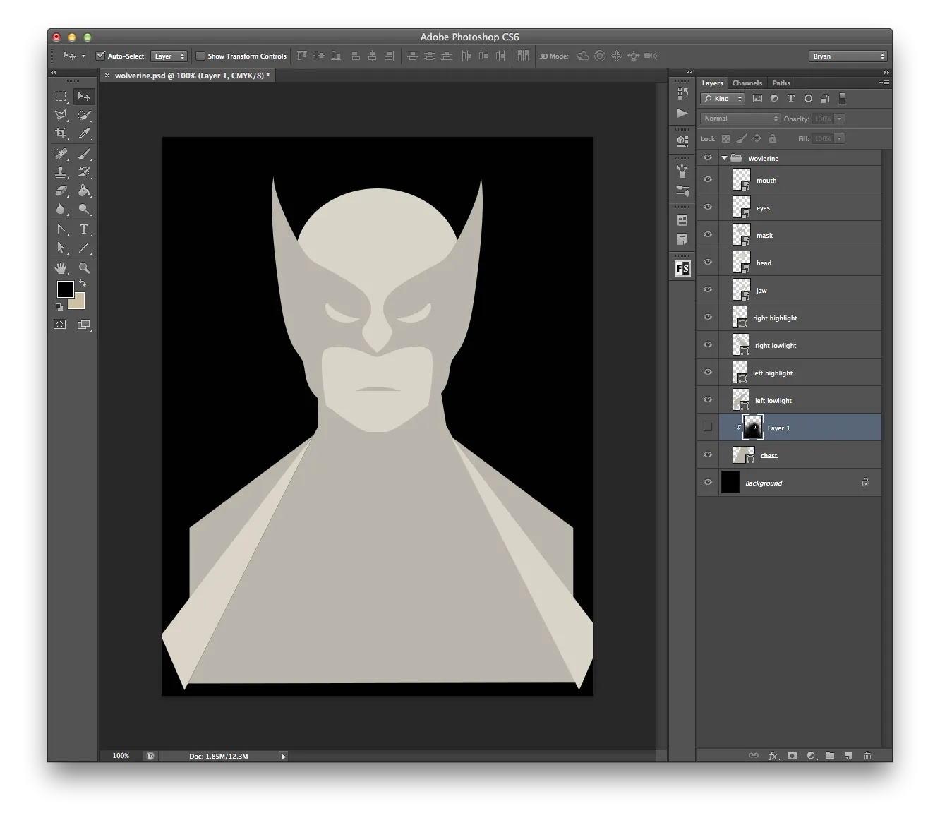The height and width of the screenshot is (825, 940).
Task: Set the foreground color swatch
Action: pyautogui.click(x=65, y=289)
